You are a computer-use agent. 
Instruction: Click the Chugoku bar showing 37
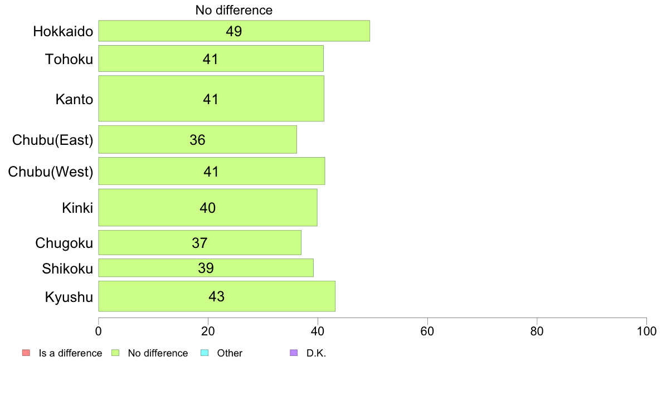[x=199, y=242]
